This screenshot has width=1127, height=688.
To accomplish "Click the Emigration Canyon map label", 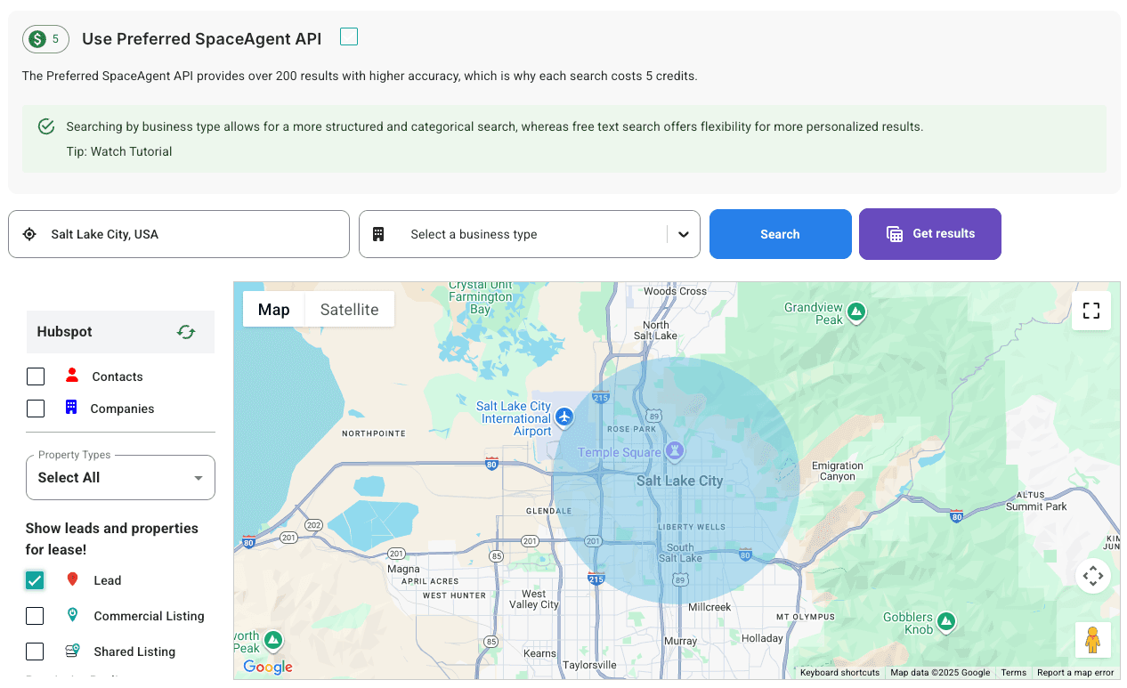I will 838,471.
